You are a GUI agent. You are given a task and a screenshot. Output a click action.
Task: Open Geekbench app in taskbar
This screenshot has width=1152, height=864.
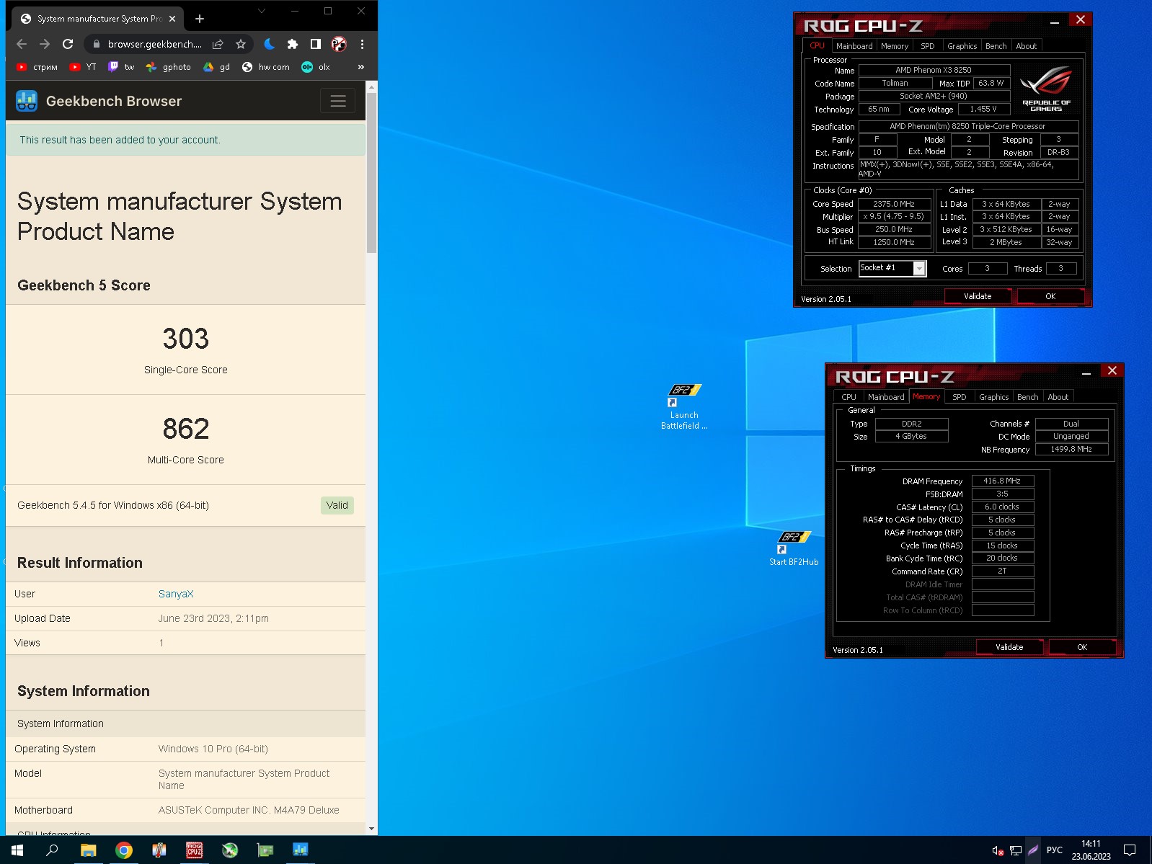click(x=301, y=850)
